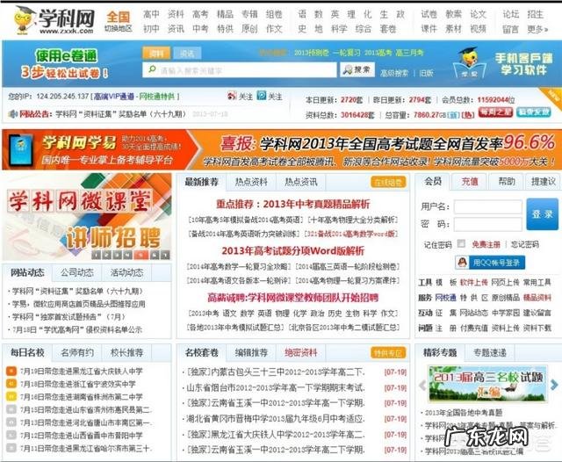Image resolution: width=562 pixels, height=462 pixels.
Task: Open 山东省烟台市2012-2013学年 exam entry
Action: pos(276,387)
